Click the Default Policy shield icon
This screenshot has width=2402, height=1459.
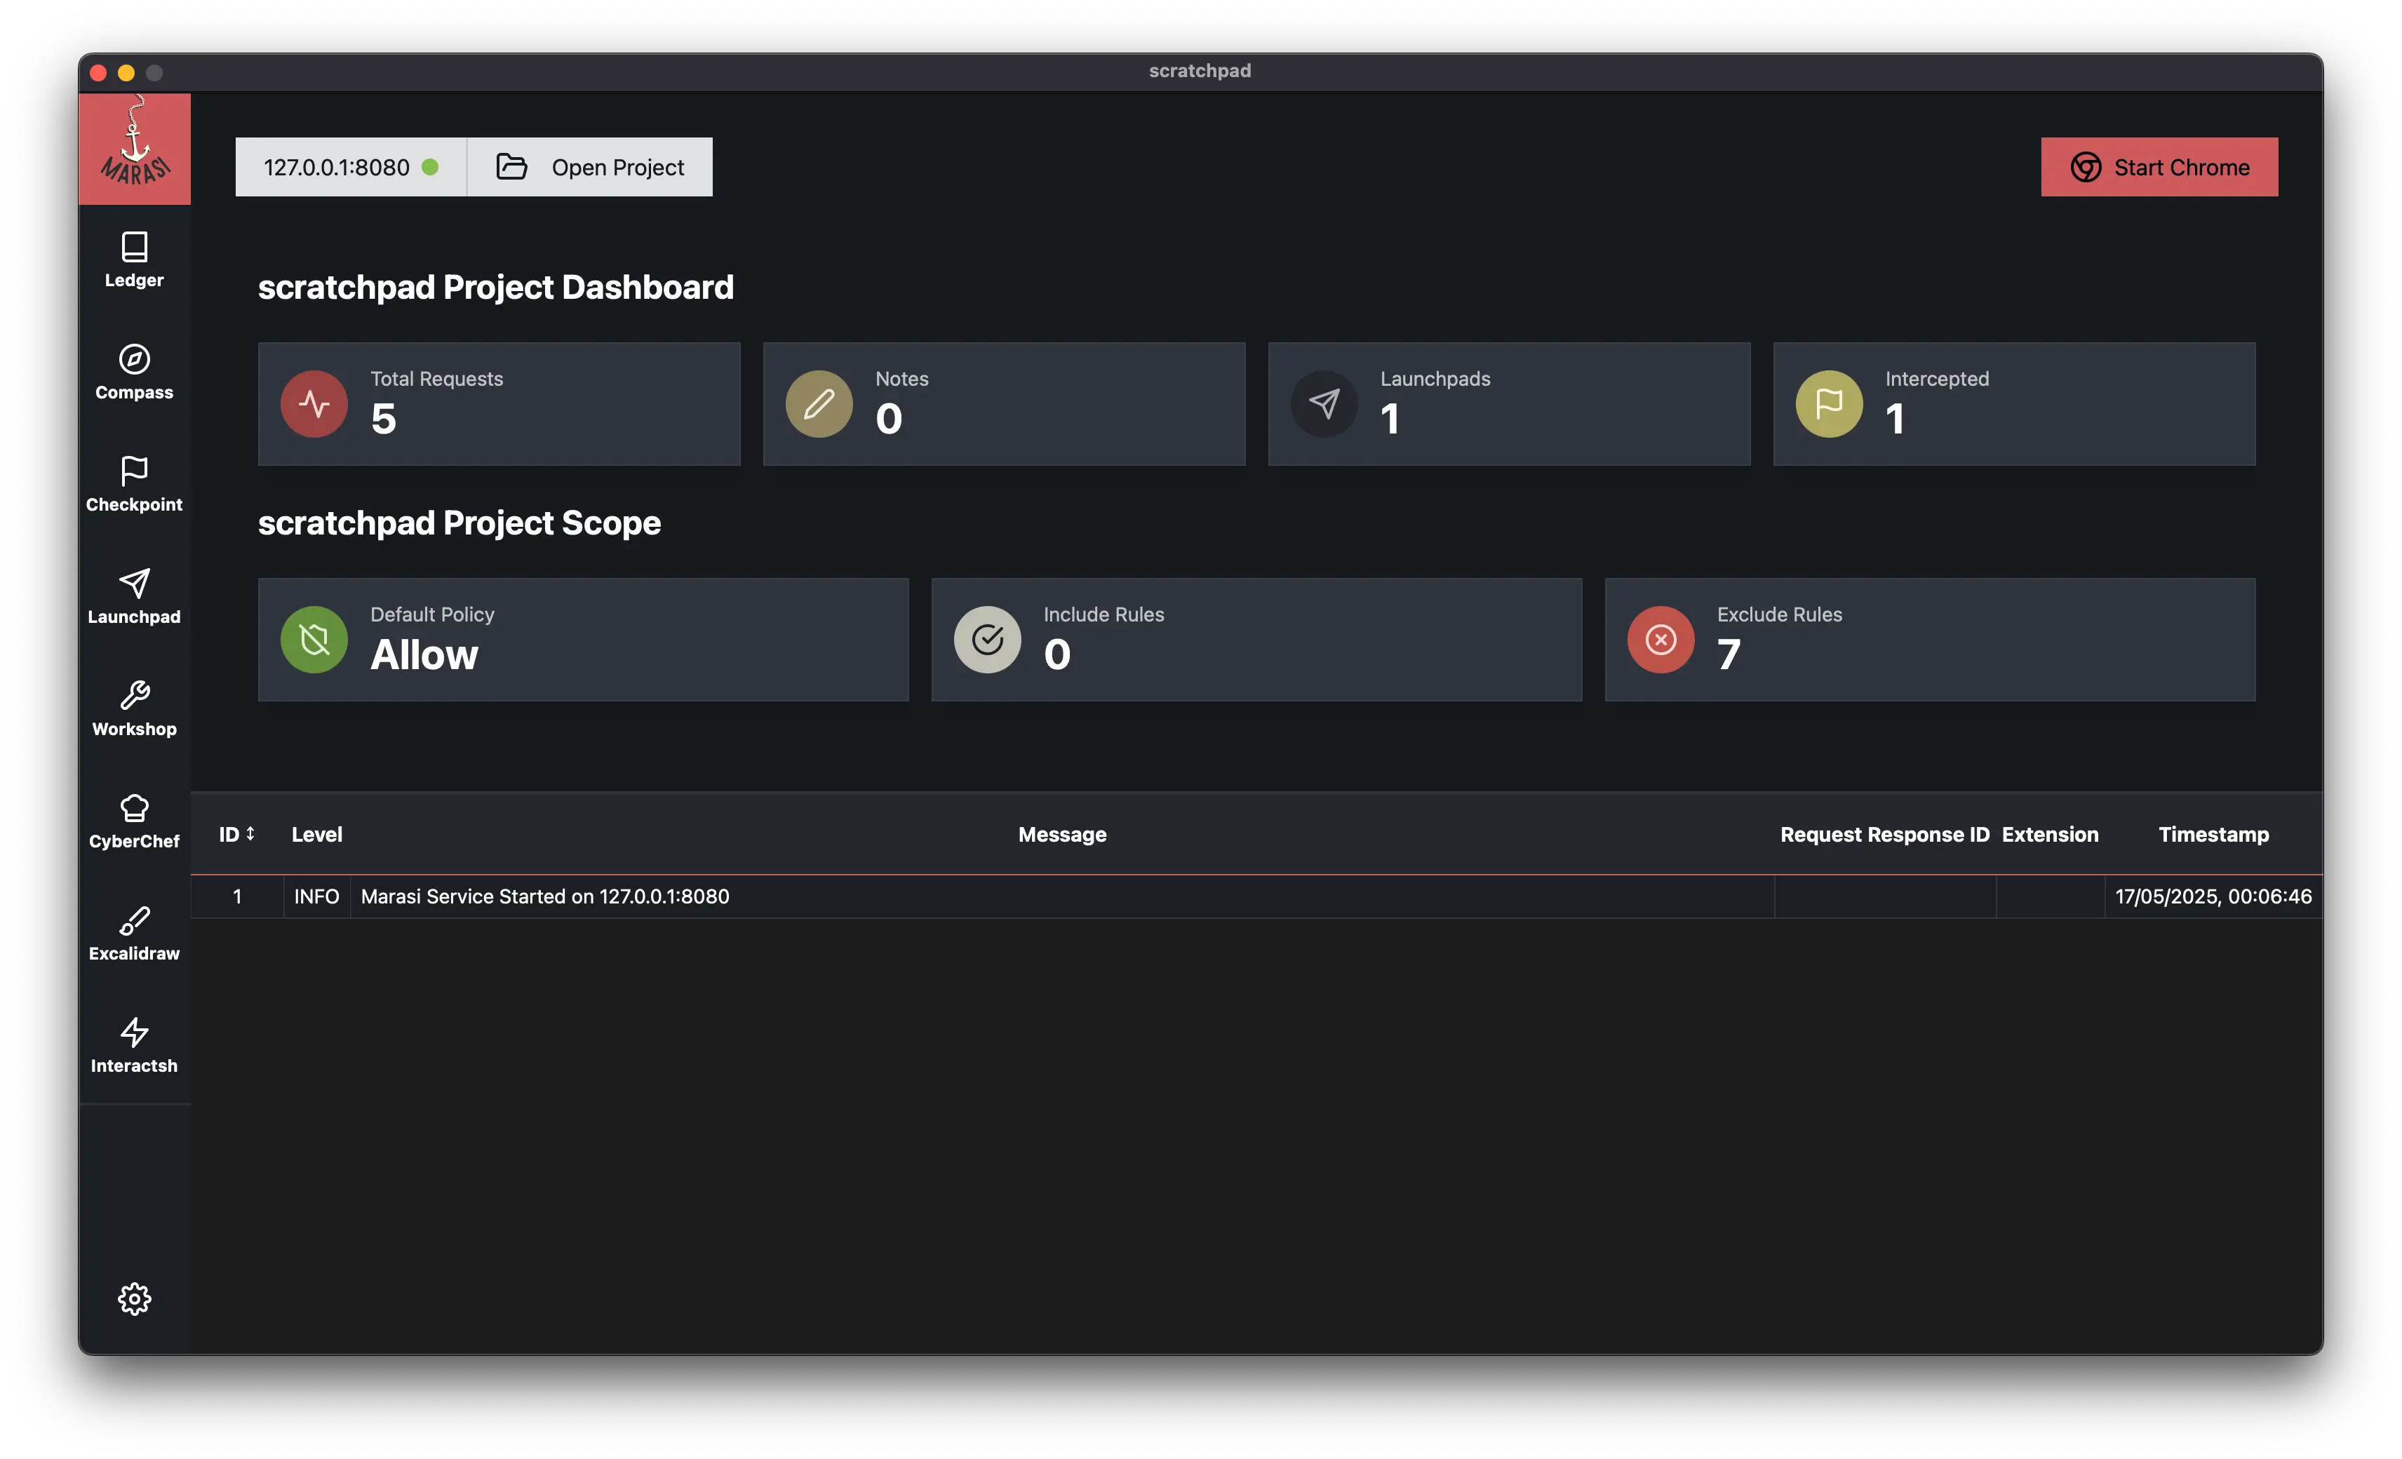313,639
